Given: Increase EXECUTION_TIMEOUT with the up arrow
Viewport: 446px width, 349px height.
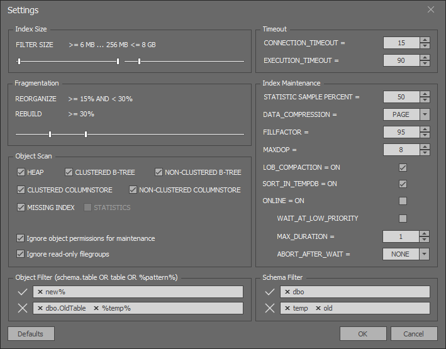Looking at the screenshot, I should tap(425, 58).
